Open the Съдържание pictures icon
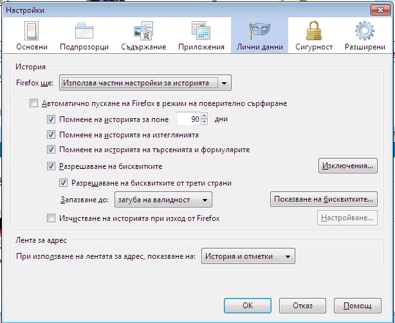Screen dimensions: 395x323 pyautogui.click(x=143, y=31)
